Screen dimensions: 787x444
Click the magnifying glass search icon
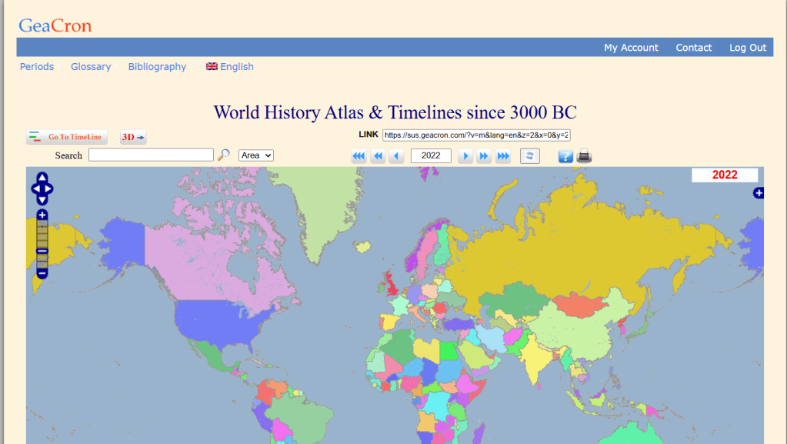tap(224, 155)
